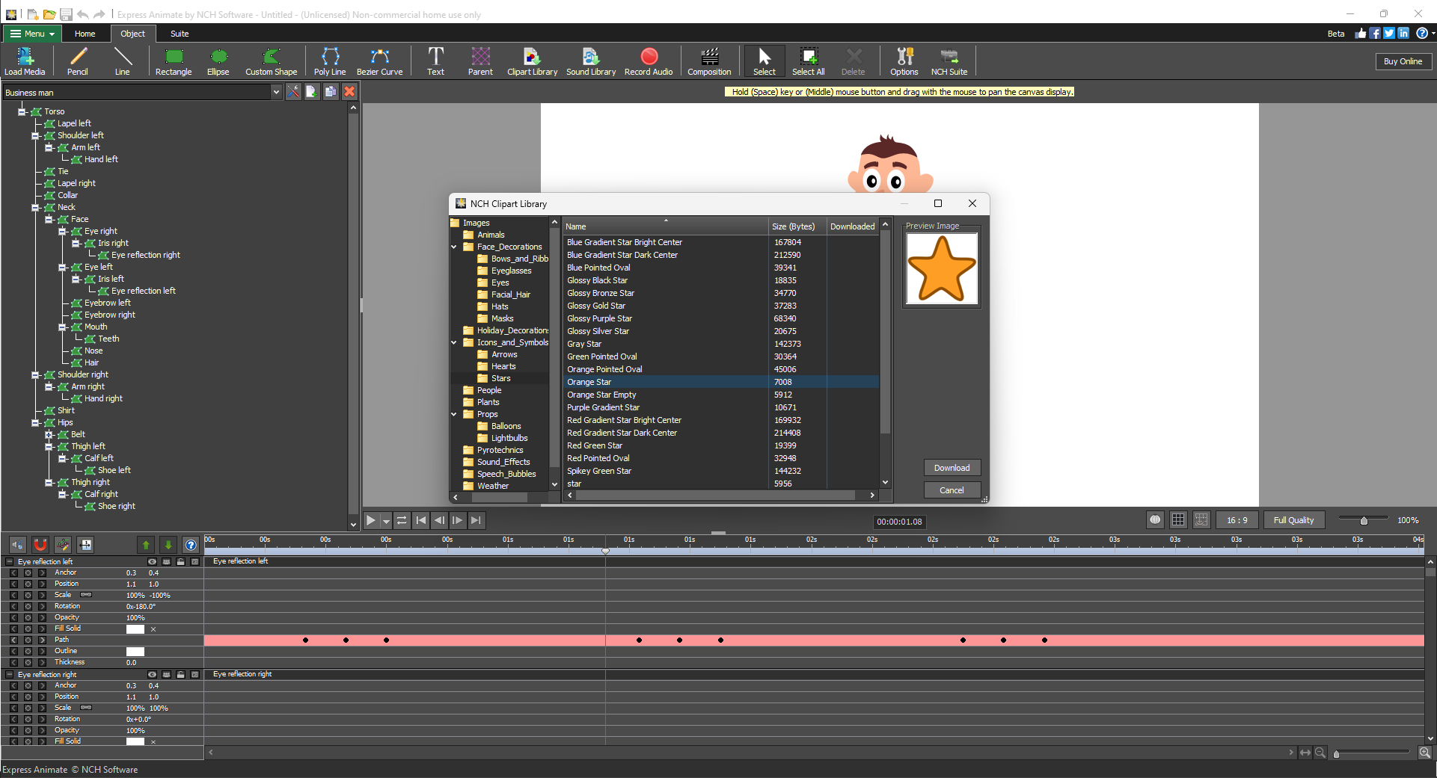Select the Pencil drawing tool

click(77, 61)
